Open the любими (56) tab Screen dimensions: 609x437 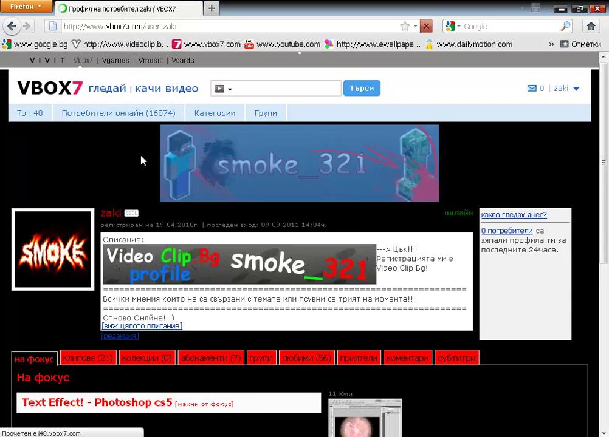click(306, 358)
